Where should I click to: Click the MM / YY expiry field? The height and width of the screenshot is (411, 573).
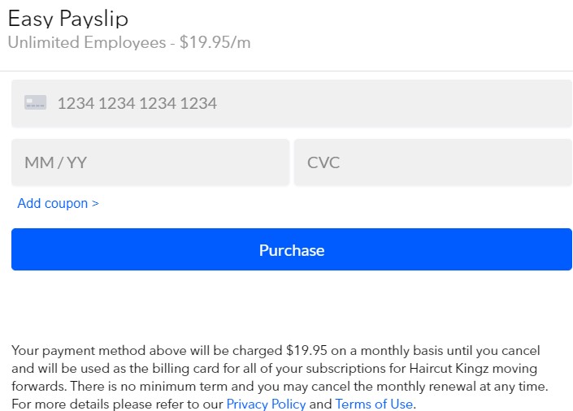[150, 162]
